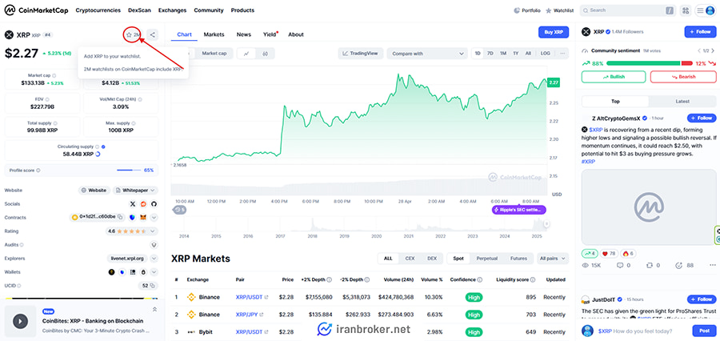Click the repost icon on AltCryptoGemsX post
The width and height of the screenshot is (720, 341).
coord(650,265)
